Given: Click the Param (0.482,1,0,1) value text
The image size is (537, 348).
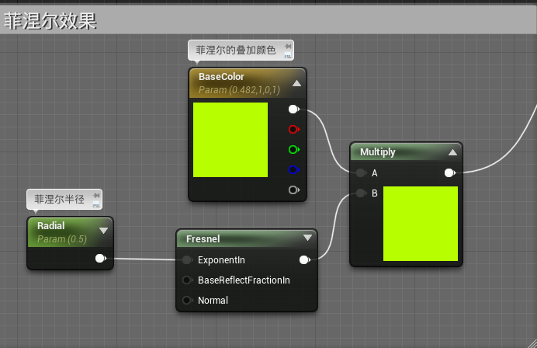Looking at the screenshot, I should click(x=239, y=90).
